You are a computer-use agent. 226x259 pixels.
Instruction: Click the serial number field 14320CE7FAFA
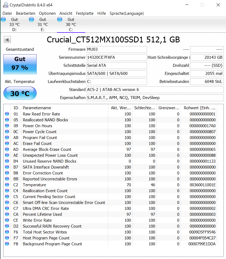tap(117, 57)
